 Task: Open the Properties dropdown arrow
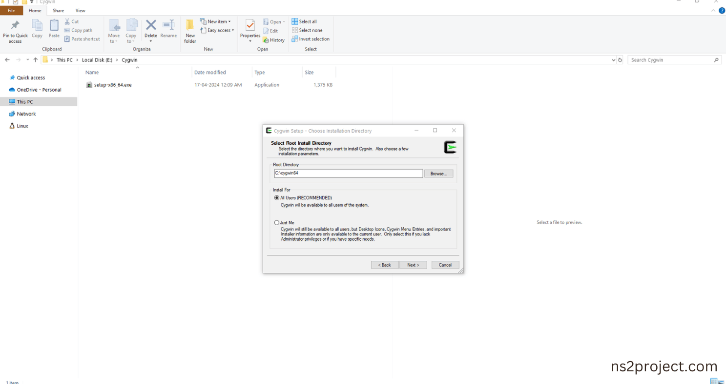pyautogui.click(x=250, y=41)
